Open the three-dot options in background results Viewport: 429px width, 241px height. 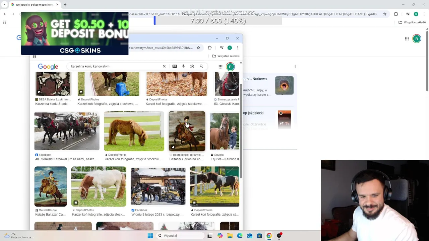[x=295, y=67]
